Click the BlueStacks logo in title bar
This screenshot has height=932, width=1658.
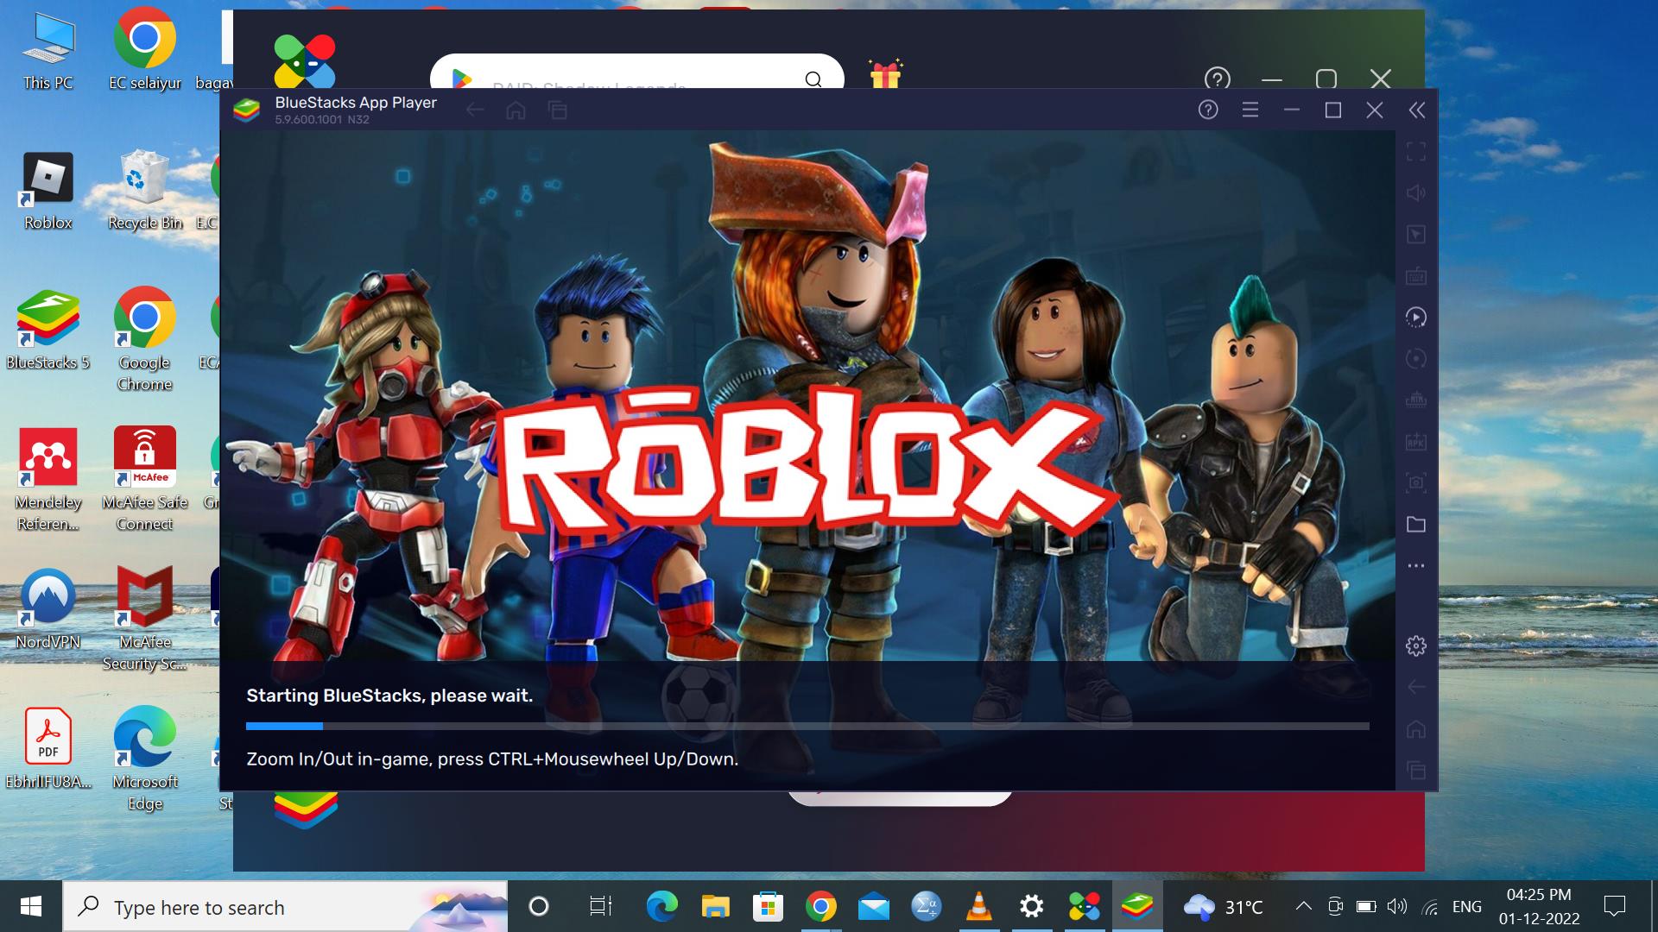[x=247, y=110]
